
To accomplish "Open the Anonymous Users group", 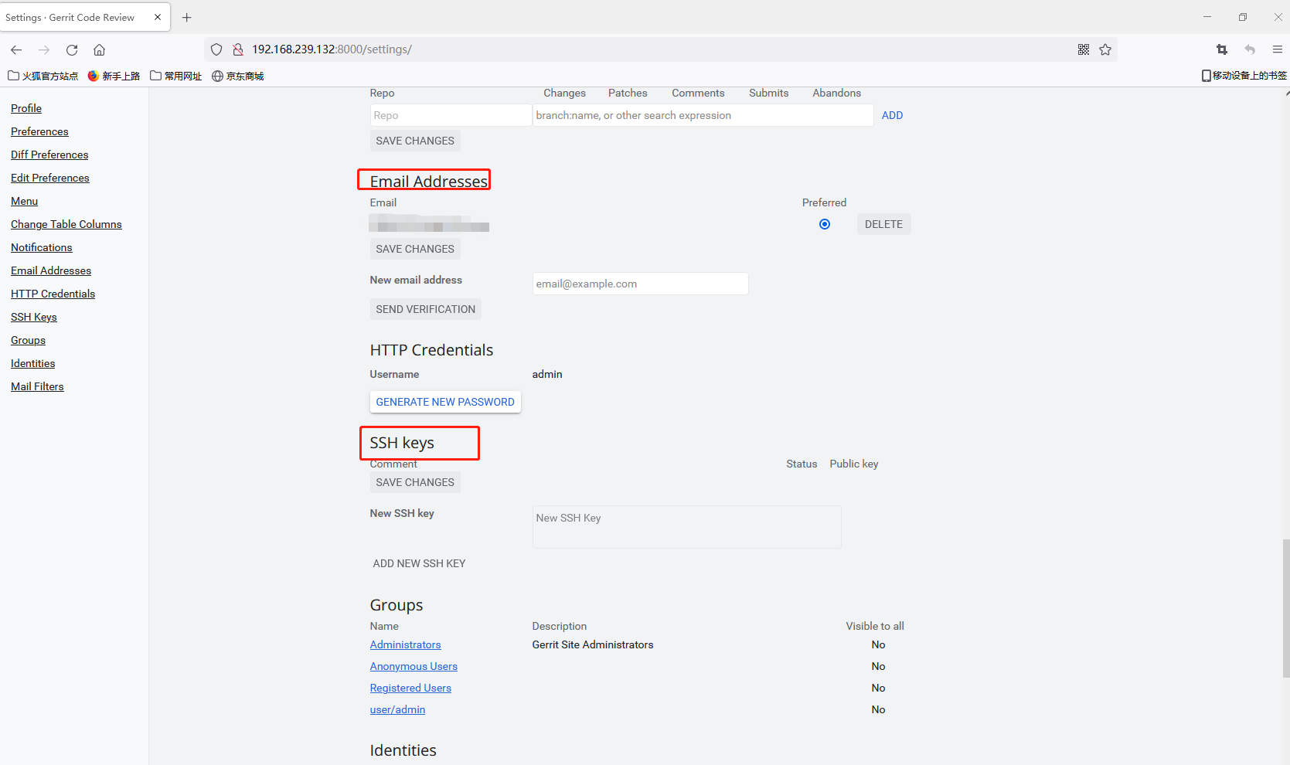I will pyautogui.click(x=414, y=666).
